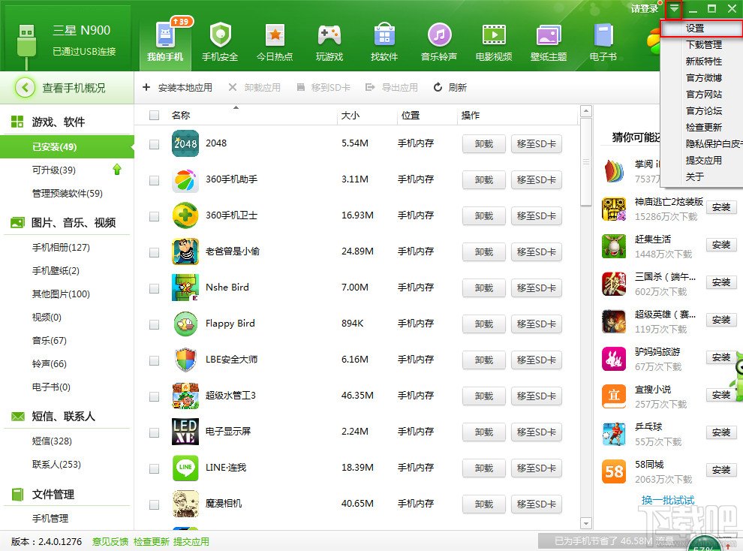The height and width of the screenshot is (551, 743).
Task: Open the 请登录 login dropdown
Action: 644,9
